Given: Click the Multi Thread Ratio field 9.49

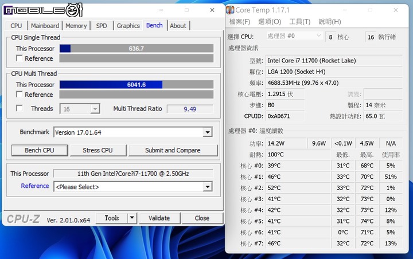Looking at the screenshot, I should tap(190, 109).
